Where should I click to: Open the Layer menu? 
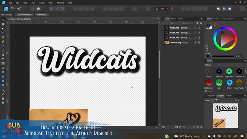tap(33, 3)
